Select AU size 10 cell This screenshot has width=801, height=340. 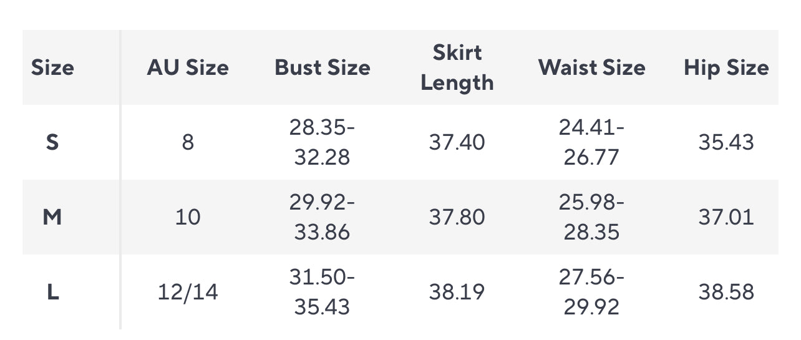(188, 217)
